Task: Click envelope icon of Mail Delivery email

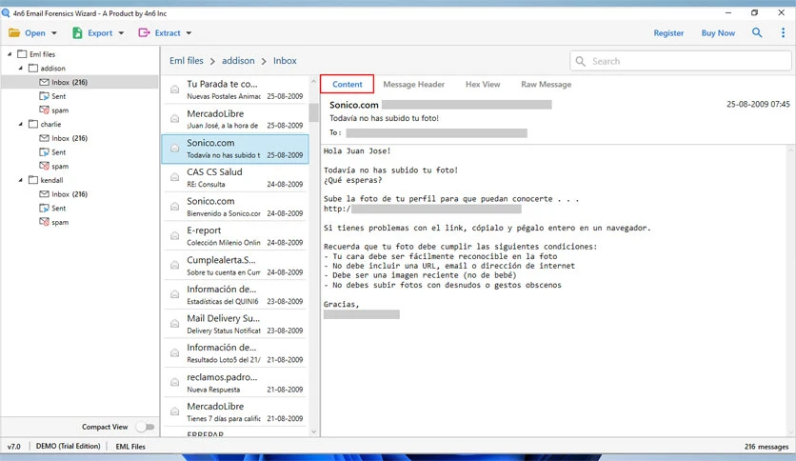Action: click(174, 324)
